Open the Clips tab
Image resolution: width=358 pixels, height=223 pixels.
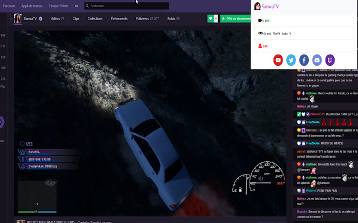tap(76, 18)
